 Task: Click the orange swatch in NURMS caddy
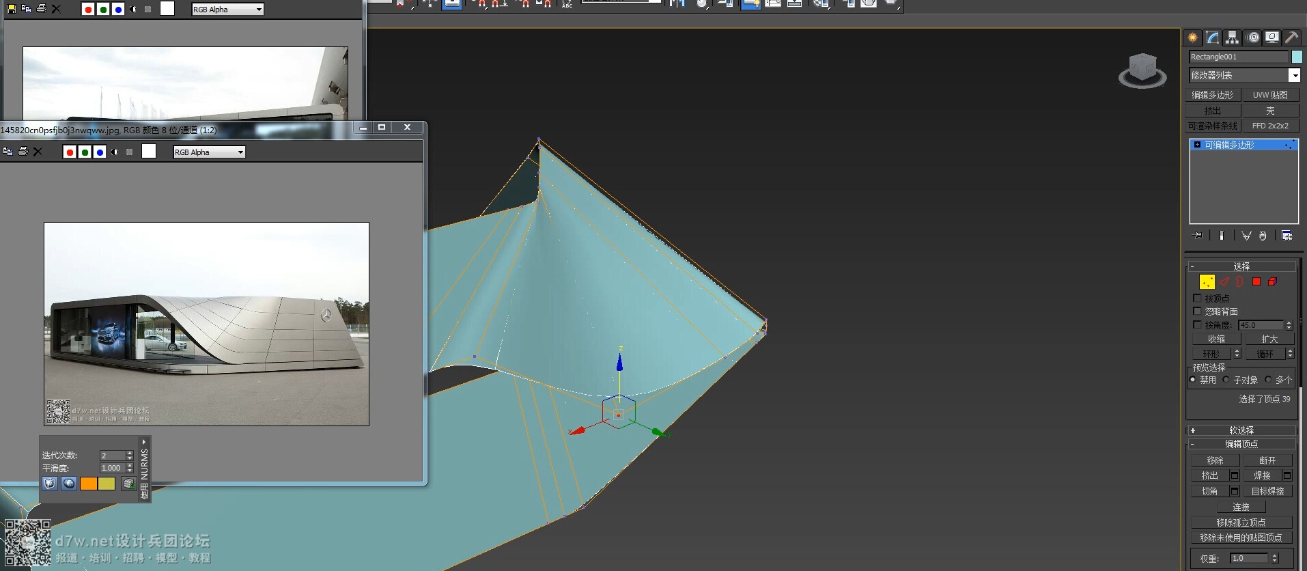(x=89, y=484)
